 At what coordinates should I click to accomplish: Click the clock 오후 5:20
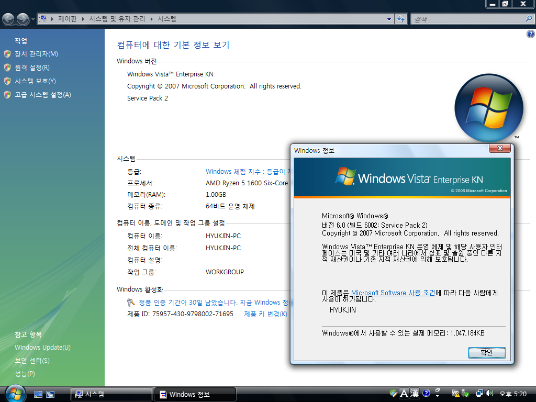[513, 394]
